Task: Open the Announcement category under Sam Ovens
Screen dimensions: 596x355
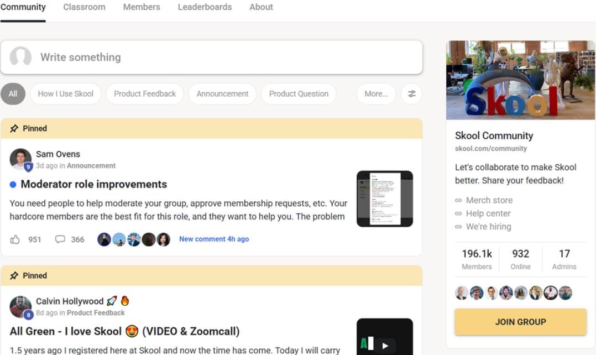Action: [91, 166]
